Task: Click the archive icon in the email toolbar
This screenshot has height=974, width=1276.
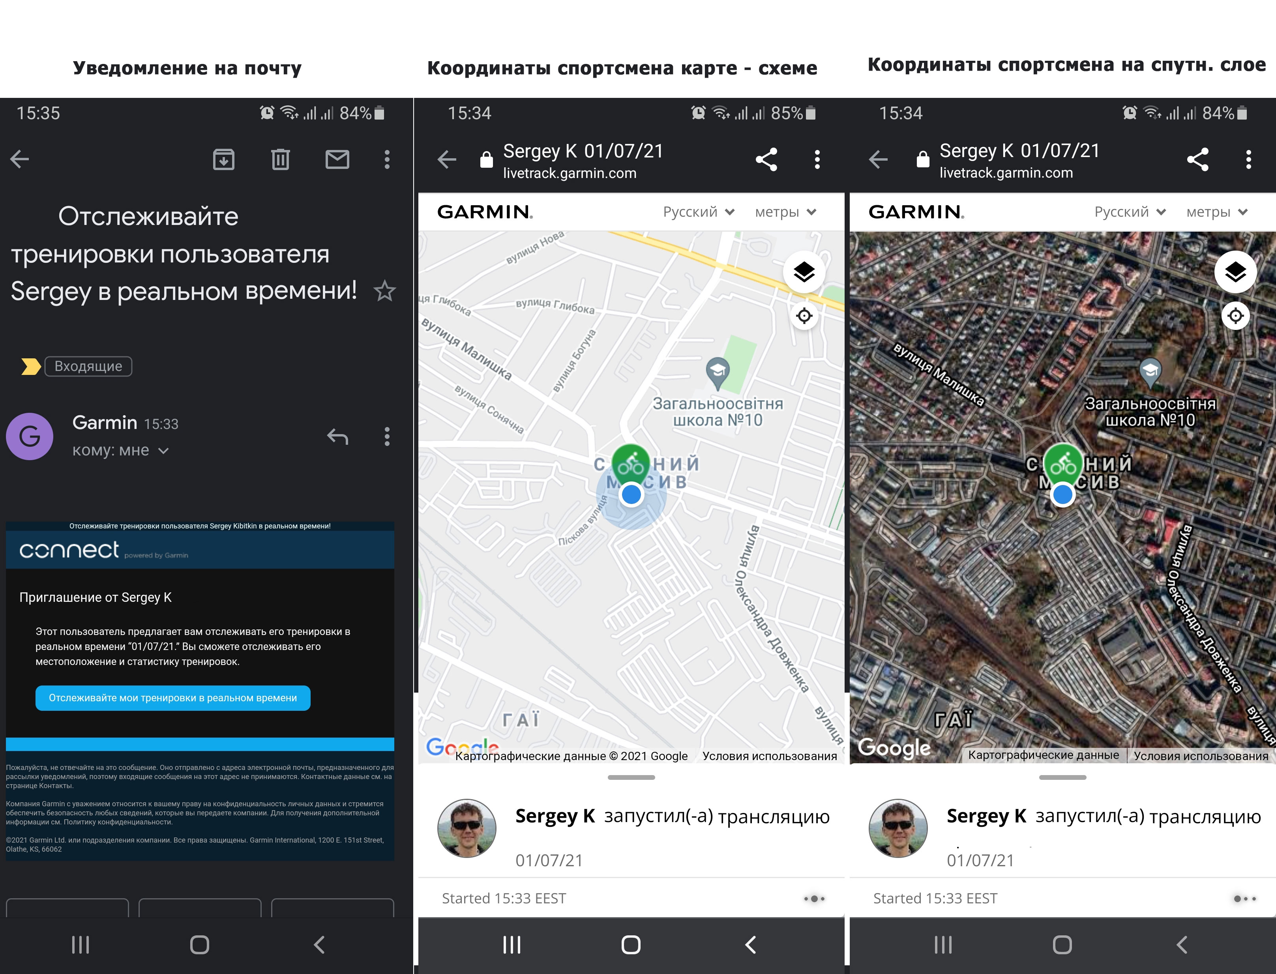Action: click(223, 159)
